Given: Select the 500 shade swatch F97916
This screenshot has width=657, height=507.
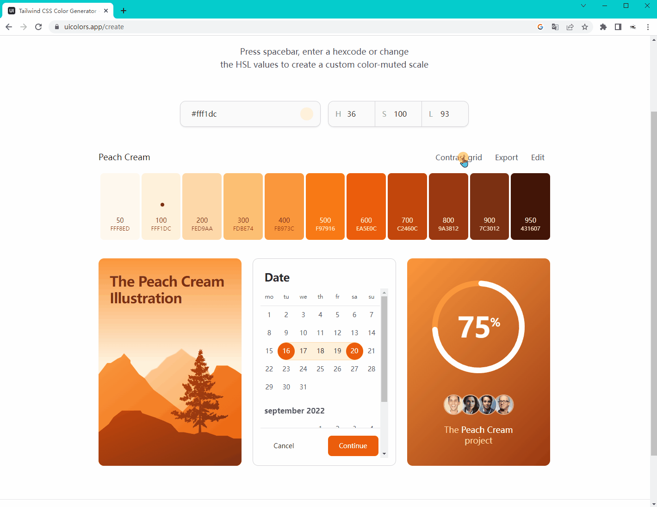Looking at the screenshot, I should click(x=325, y=207).
